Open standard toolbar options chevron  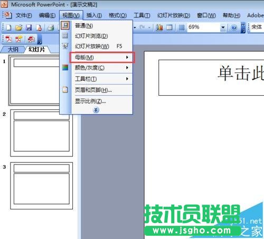click(243, 27)
